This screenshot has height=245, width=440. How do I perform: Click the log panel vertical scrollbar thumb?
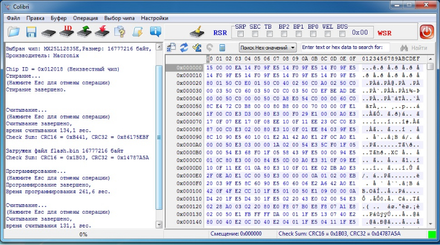[159, 138]
